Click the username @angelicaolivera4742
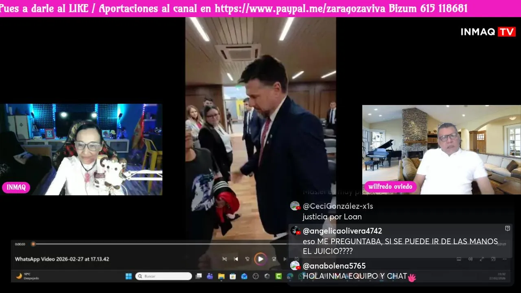Viewport: 521px width, 293px height. (342, 231)
